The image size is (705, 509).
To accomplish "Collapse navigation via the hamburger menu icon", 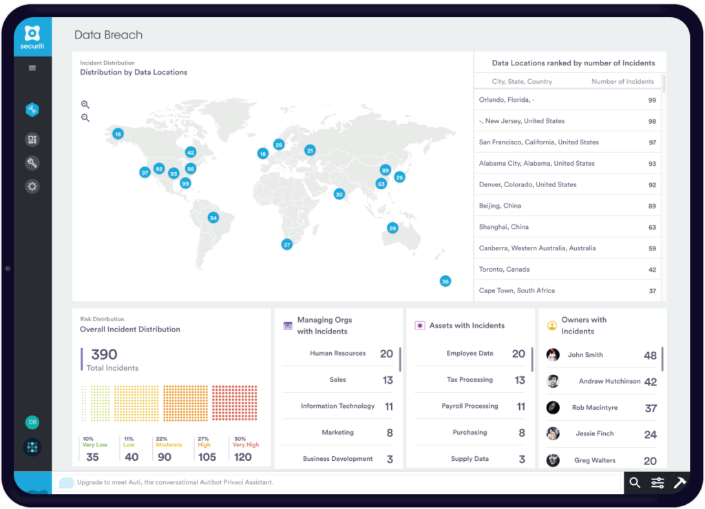I will coord(31,68).
